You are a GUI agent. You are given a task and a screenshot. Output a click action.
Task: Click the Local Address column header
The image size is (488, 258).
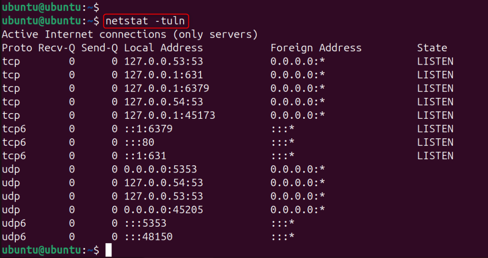coord(163,48)
